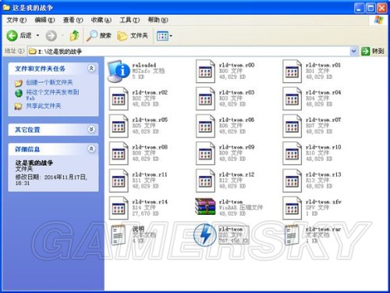Select the 说明 text document icon
390x293 pixels.
(118, 235)
